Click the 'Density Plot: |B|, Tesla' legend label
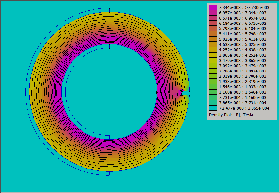 (231, 115)
